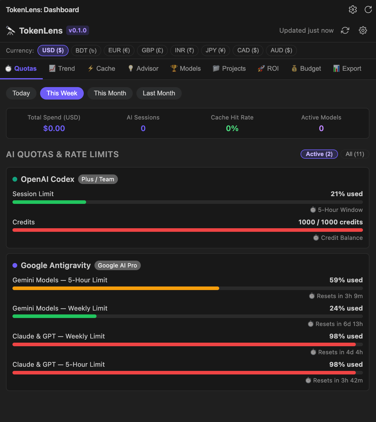This screenshot has width=376, height=422.
Task: Open the Advisor tab
Action: coord(143,69)
